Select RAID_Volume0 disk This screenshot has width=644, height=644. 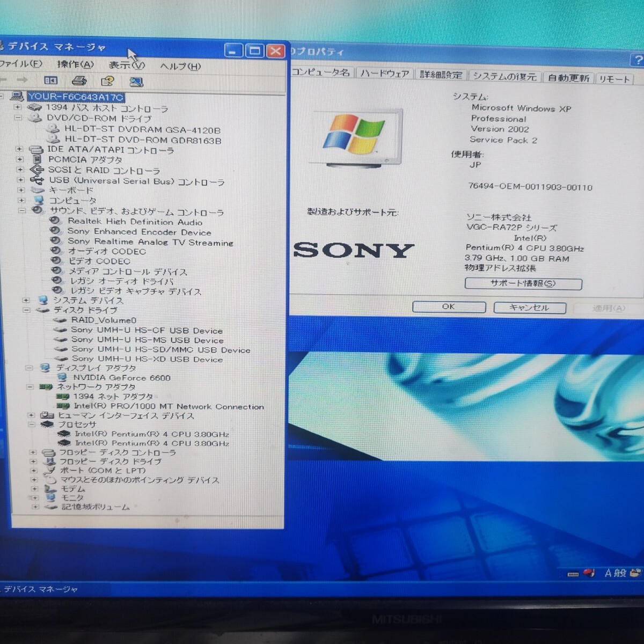[104, 320]
